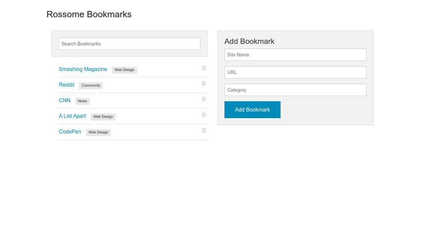Go to the A List Apart link
This screenshot has width=425, height=239.
[72, 116]
